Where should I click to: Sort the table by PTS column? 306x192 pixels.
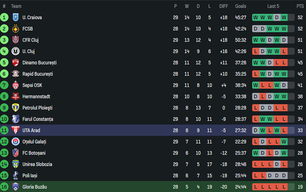coord(300,6)
